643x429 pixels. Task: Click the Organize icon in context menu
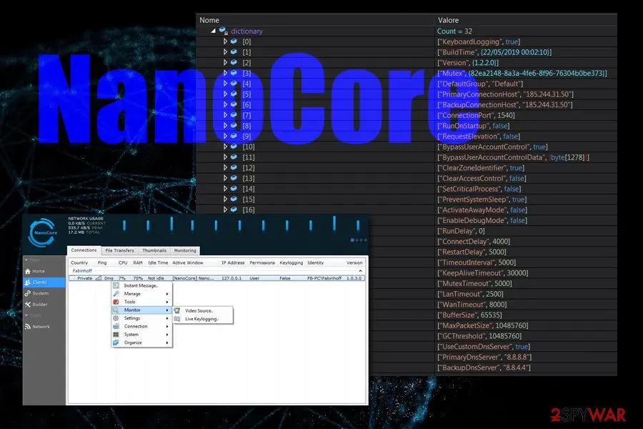116,342
